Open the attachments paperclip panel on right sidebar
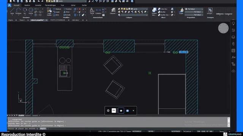Screen dimensions: 243x136 (x=233, y=44)
